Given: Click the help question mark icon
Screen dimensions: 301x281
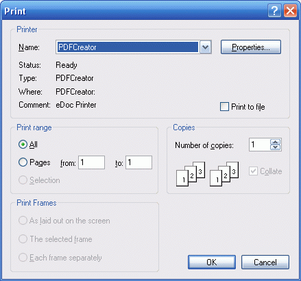Looking at the screenshot, I should tap(274, 11).
